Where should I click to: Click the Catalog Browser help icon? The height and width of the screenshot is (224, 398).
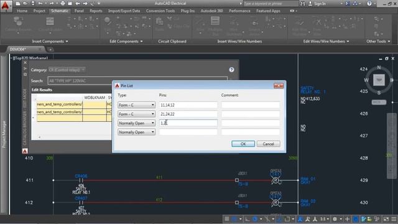[x=231, y=70]
